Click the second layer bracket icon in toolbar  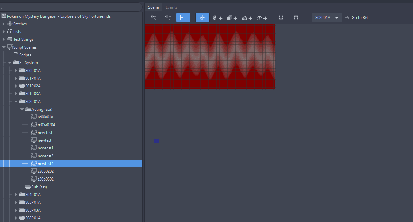(x=296, y=18)
